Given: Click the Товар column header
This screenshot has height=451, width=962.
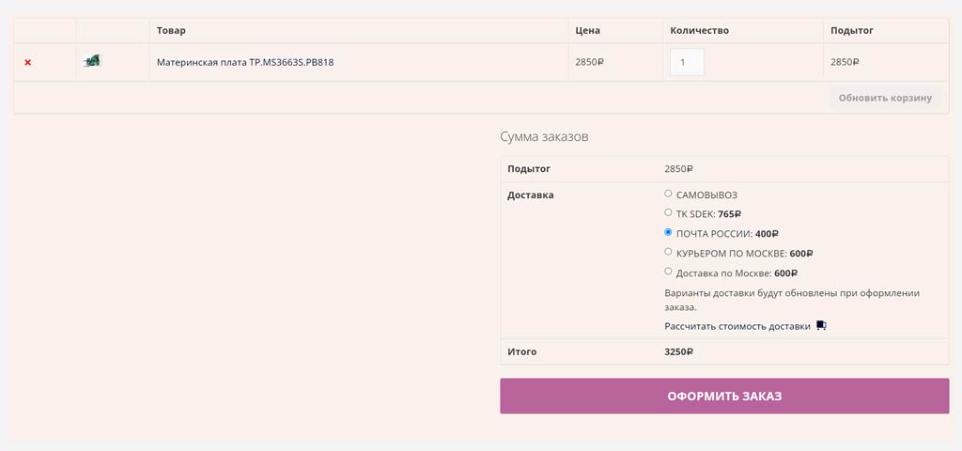Looking at the screenshot, I should [171, 30].
